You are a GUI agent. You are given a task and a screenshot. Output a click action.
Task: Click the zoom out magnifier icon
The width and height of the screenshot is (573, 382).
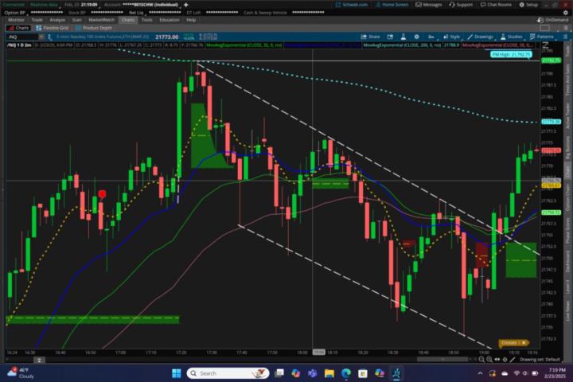(x=481, y=360)
